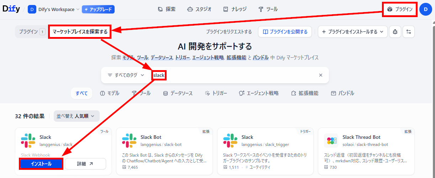Image resolution: width=435 pixels, height=178 pixels.
Task: Clear the search with the X icon
Action: (320, 75)
